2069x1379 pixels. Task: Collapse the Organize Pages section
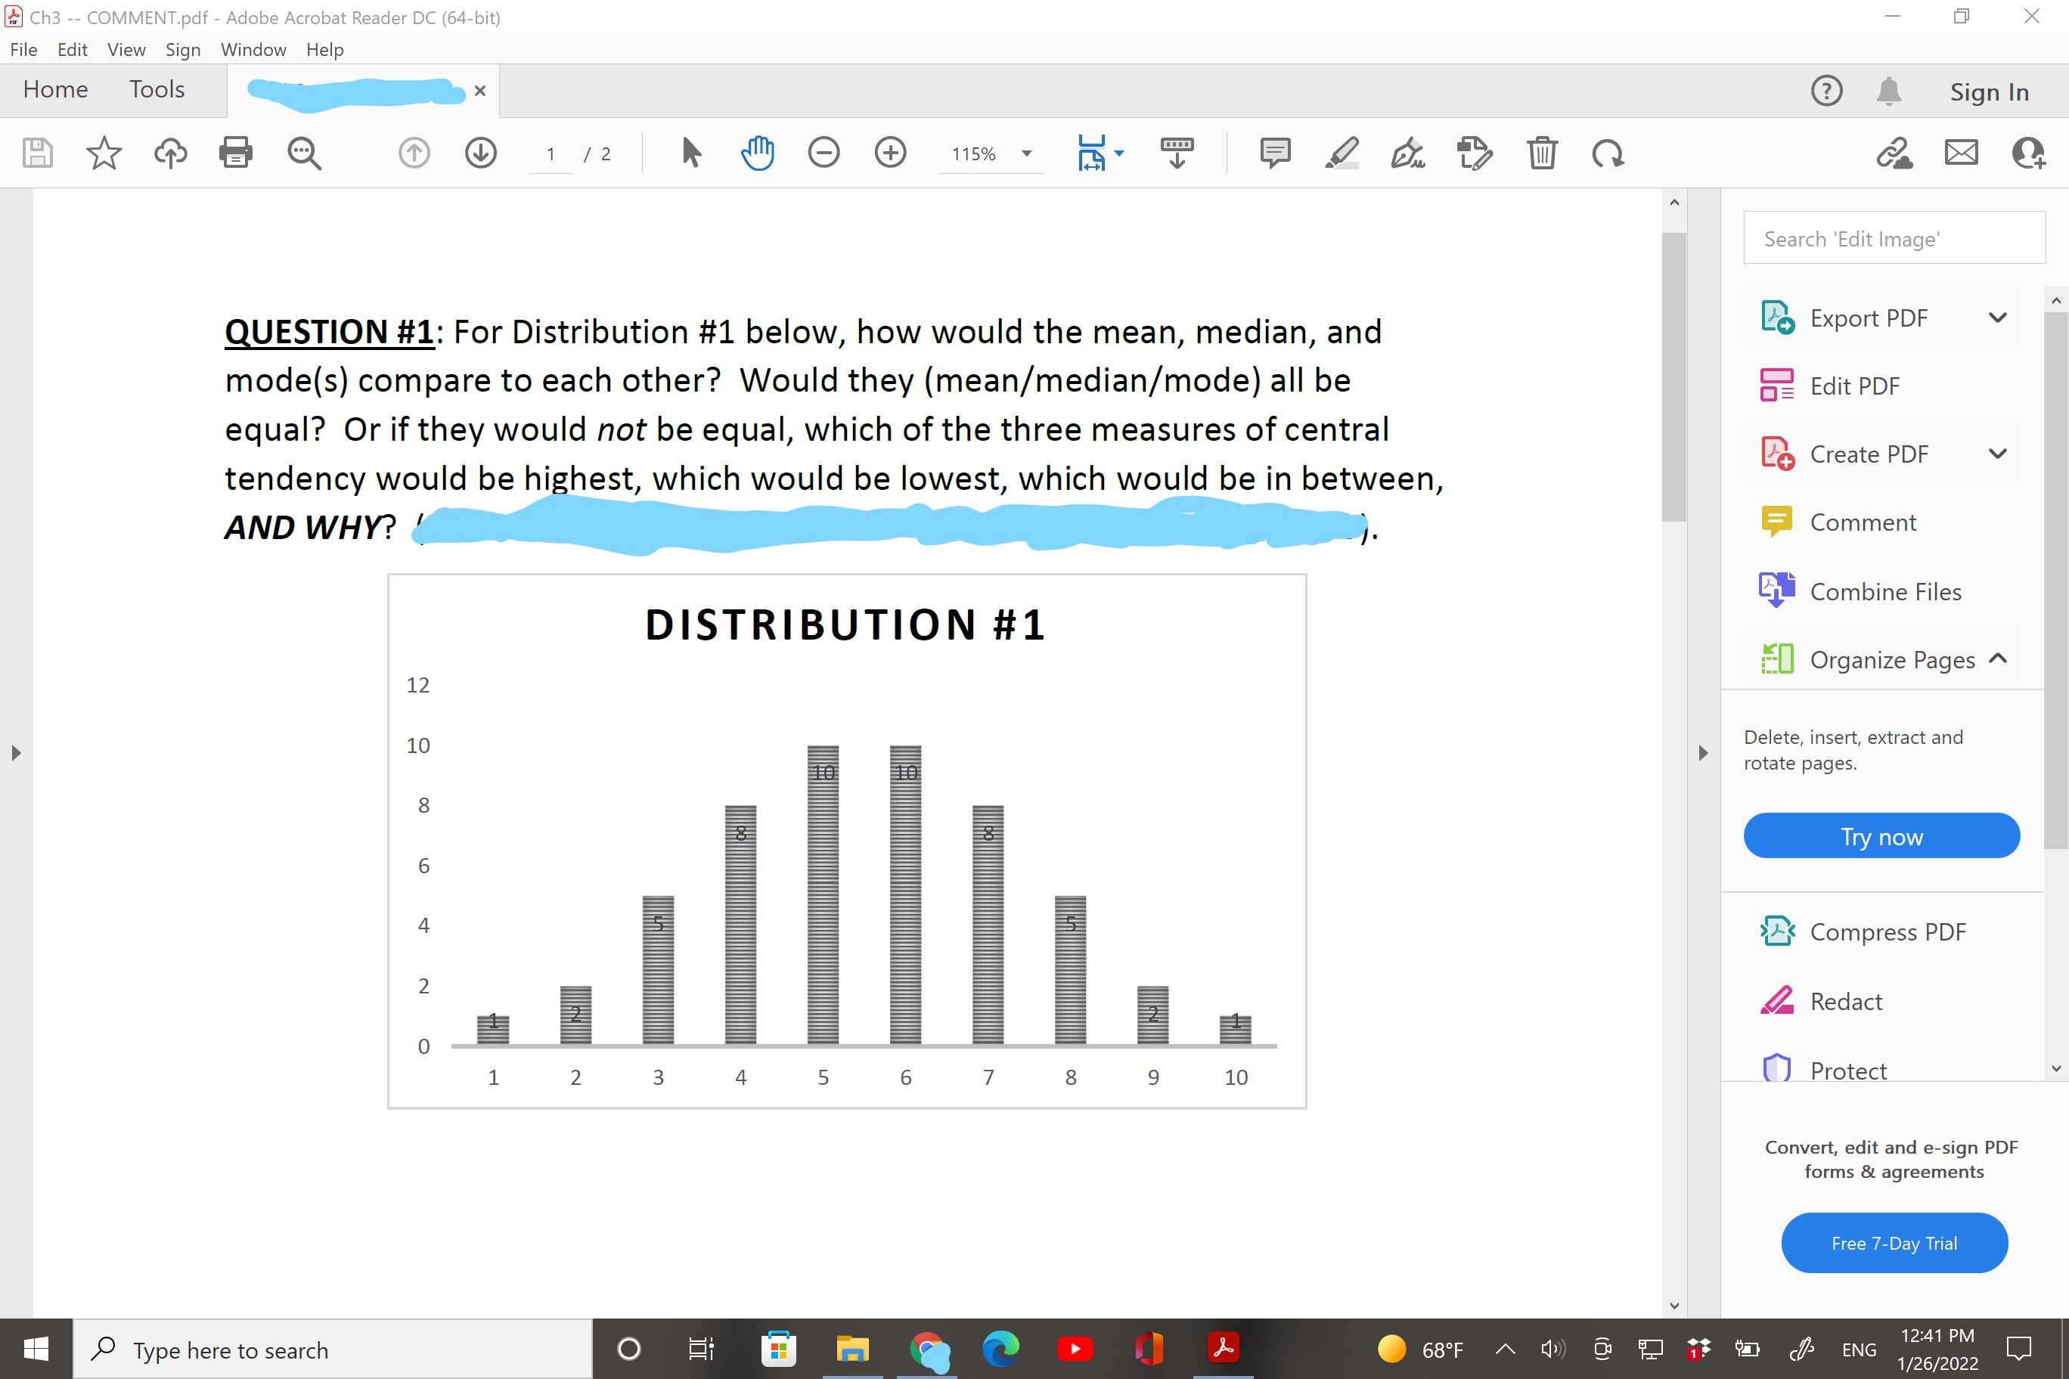[1999, 658]
